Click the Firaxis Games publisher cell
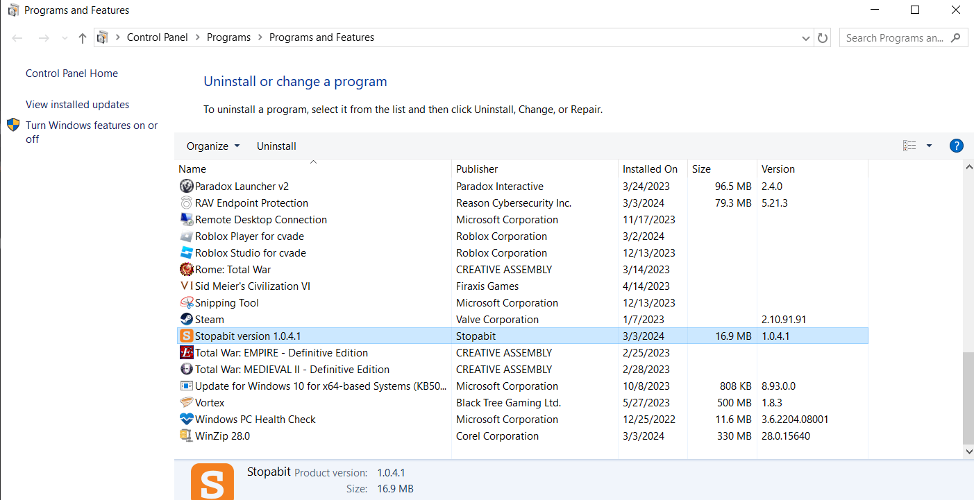Viewport: 974px width, 500px height. [x=487, y=286]
